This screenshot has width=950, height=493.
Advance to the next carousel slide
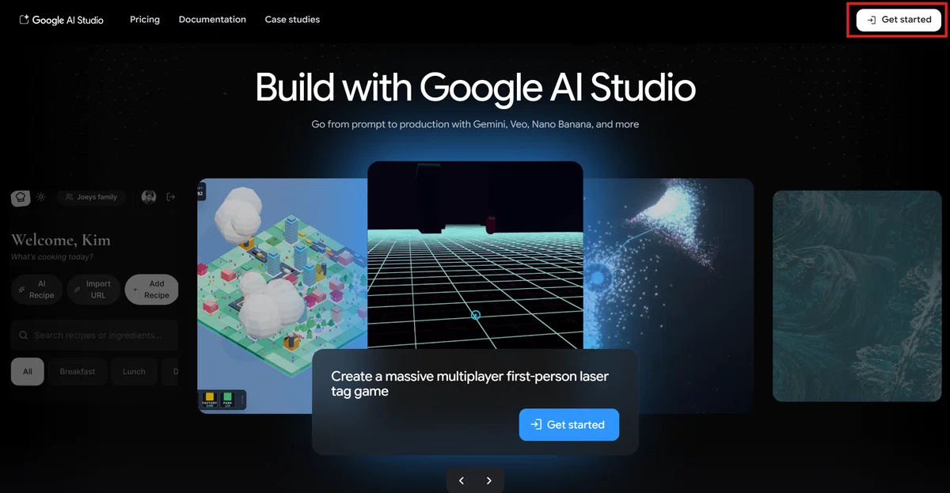[489, 480]
